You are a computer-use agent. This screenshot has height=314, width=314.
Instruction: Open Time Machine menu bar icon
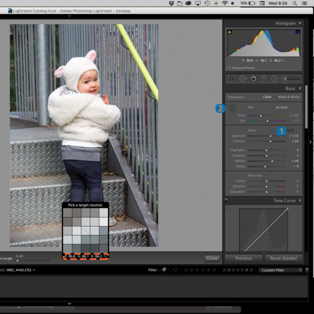[207, 3]
